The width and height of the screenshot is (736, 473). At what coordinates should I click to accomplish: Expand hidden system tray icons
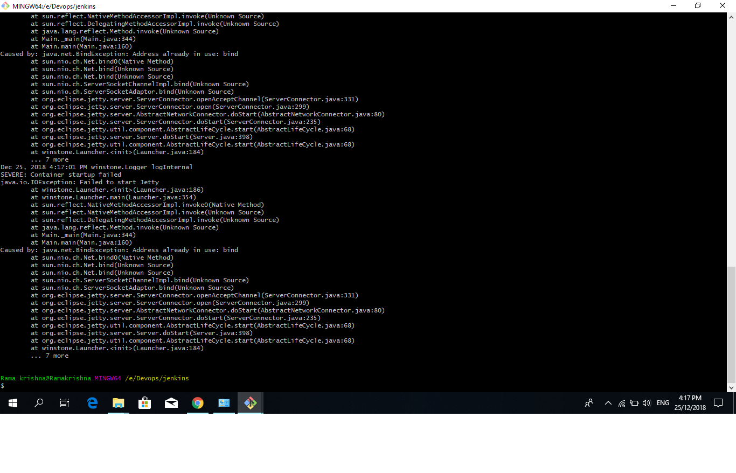point(608,402)
